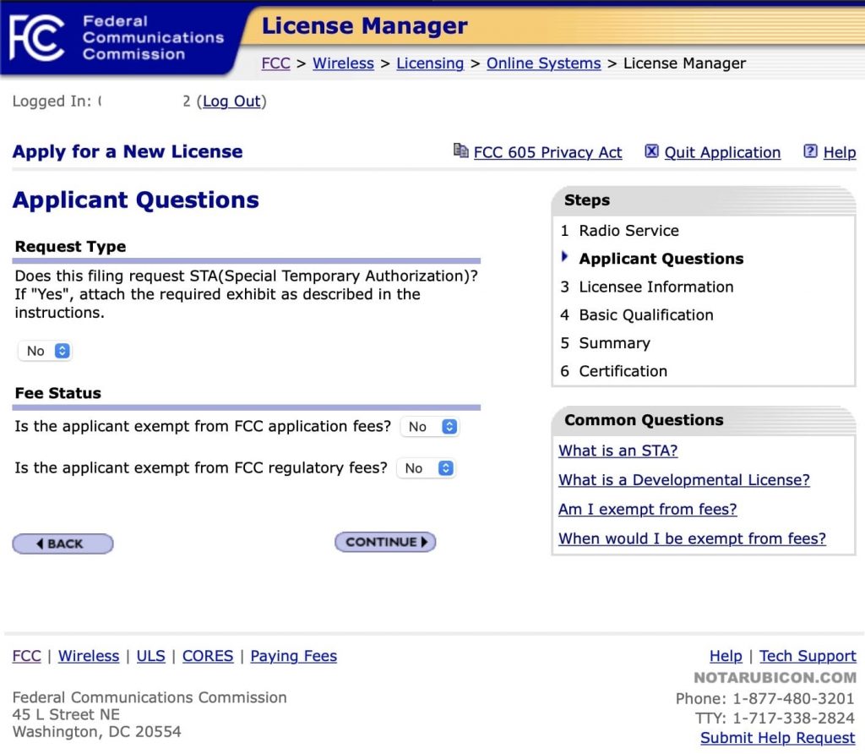Click the 'Apply for a New License' heading
The height and width of the screenshot is (754, 865).
tap(128, 152)
